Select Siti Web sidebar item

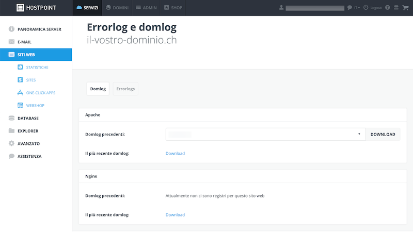click(36, 55)
